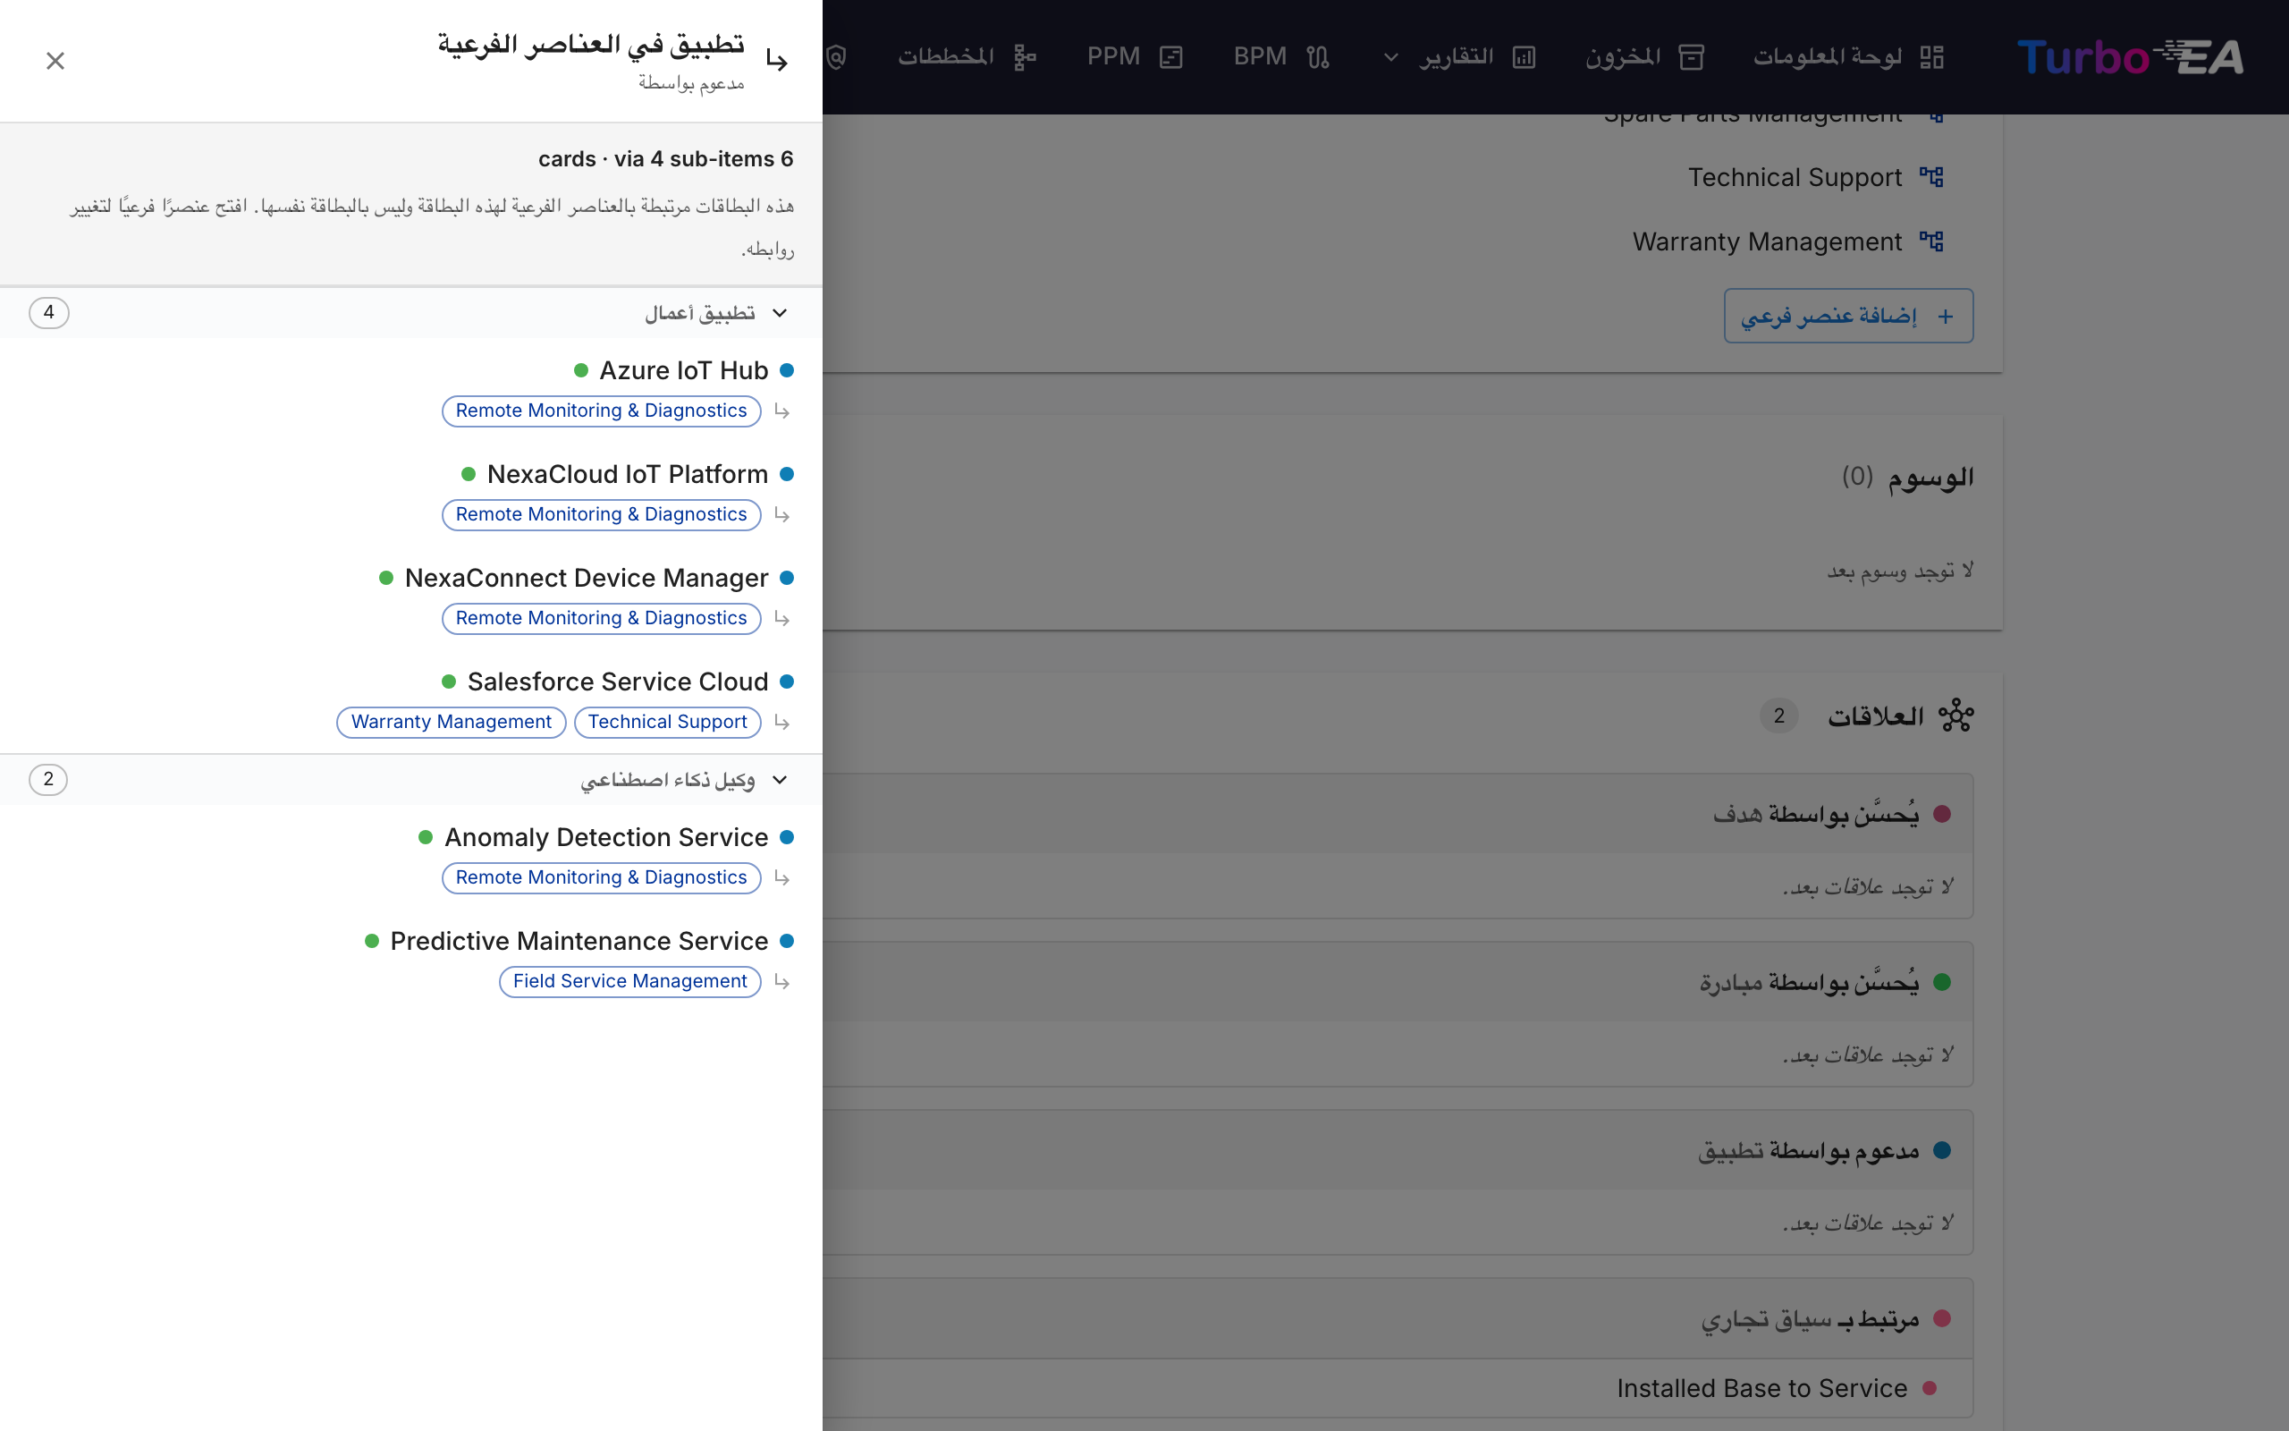The width and height of the screenshot is (2289, 1431).
Task: Open the Technical Support sub-item
Action: (1795, 177)
